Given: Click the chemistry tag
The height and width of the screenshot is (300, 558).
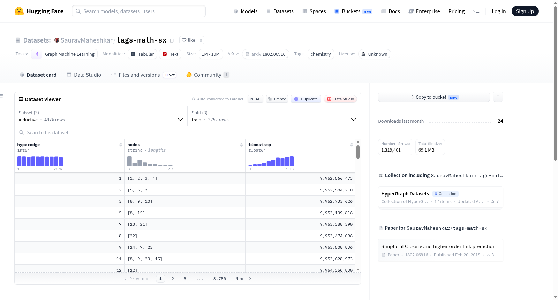Looking at the screenshot, I should pos(321,54).
